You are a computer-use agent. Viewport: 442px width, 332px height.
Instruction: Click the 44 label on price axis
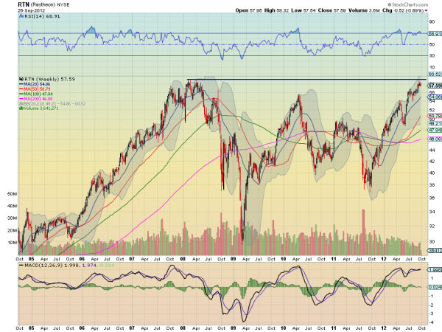pyautogui.click(x=432, y=150)
